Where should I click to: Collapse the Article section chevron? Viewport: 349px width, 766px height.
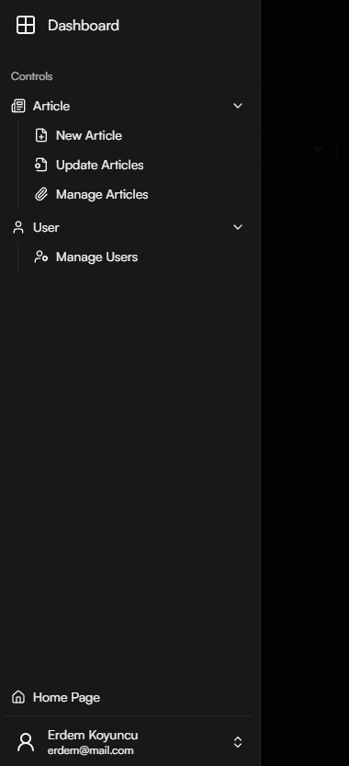pos(238,106)
